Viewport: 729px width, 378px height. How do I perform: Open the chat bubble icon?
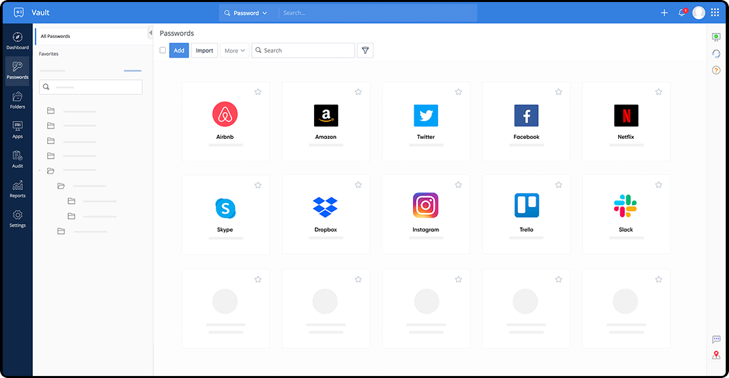pos(717,339)
